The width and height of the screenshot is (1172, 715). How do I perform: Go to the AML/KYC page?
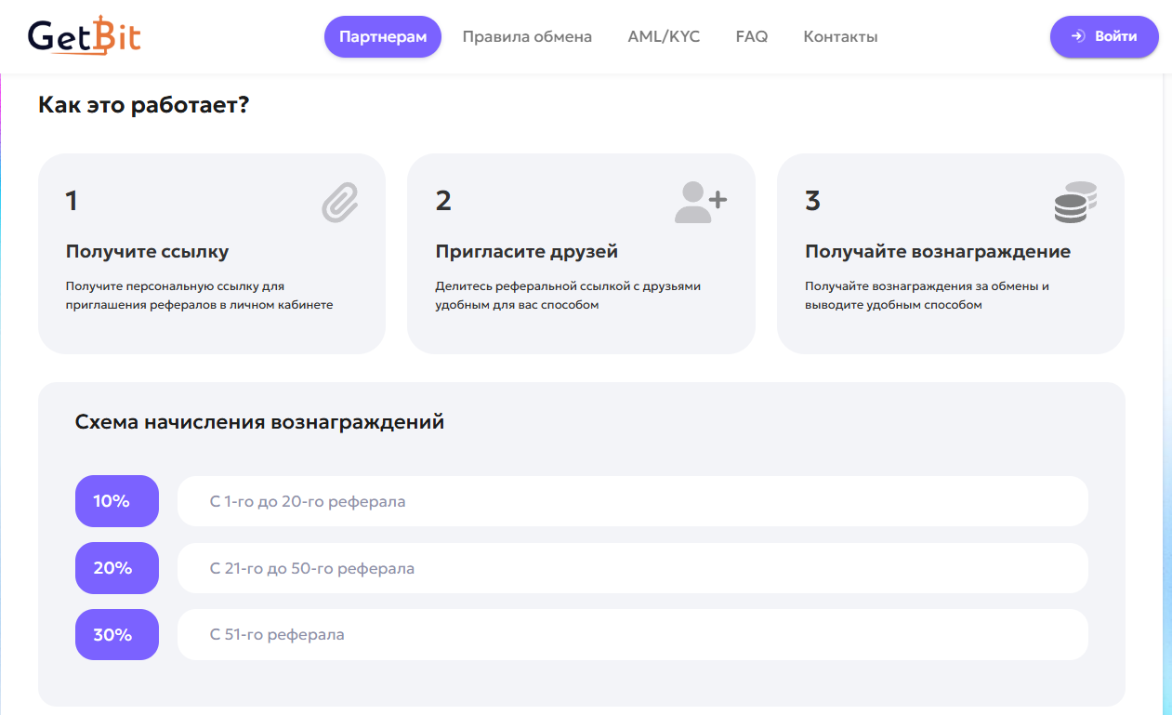pos(664,37)
